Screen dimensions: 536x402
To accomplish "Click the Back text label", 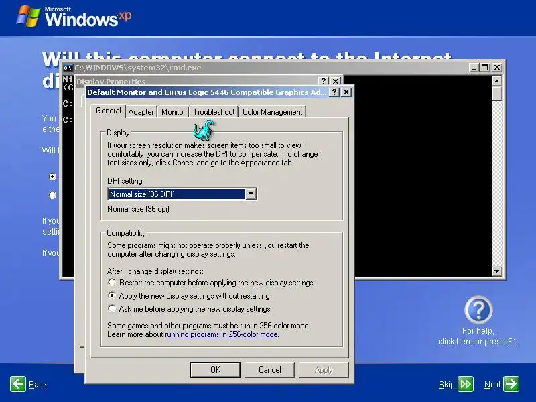I will click(x=38, y=385).
